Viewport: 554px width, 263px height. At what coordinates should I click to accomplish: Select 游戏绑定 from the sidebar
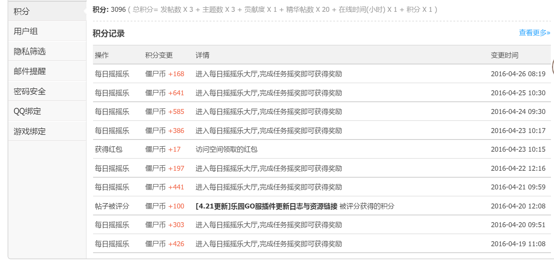coord(30,131)
